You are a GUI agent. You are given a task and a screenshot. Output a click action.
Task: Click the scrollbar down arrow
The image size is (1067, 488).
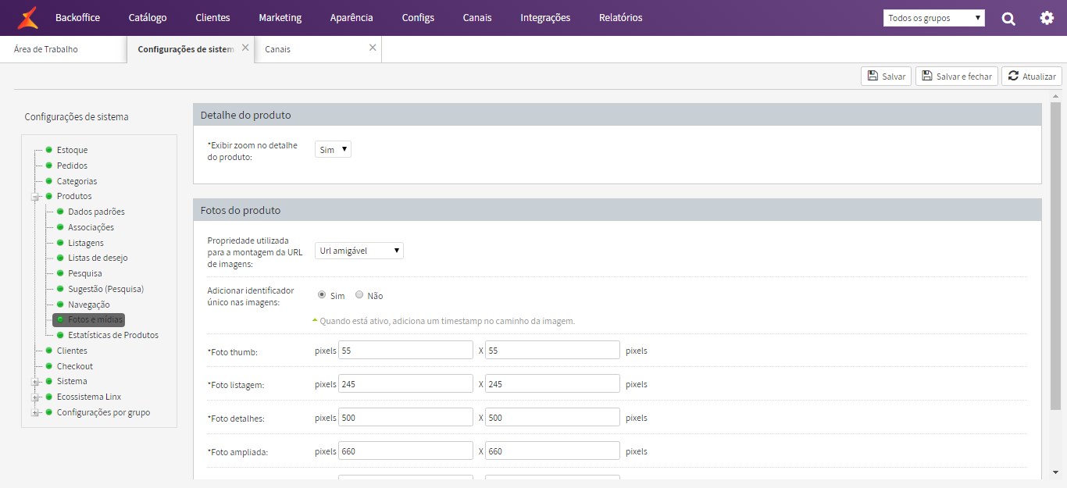1055,472
